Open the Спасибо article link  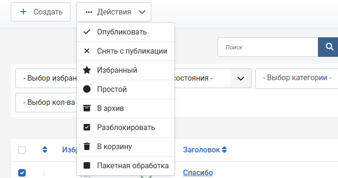tap(198, 172)
